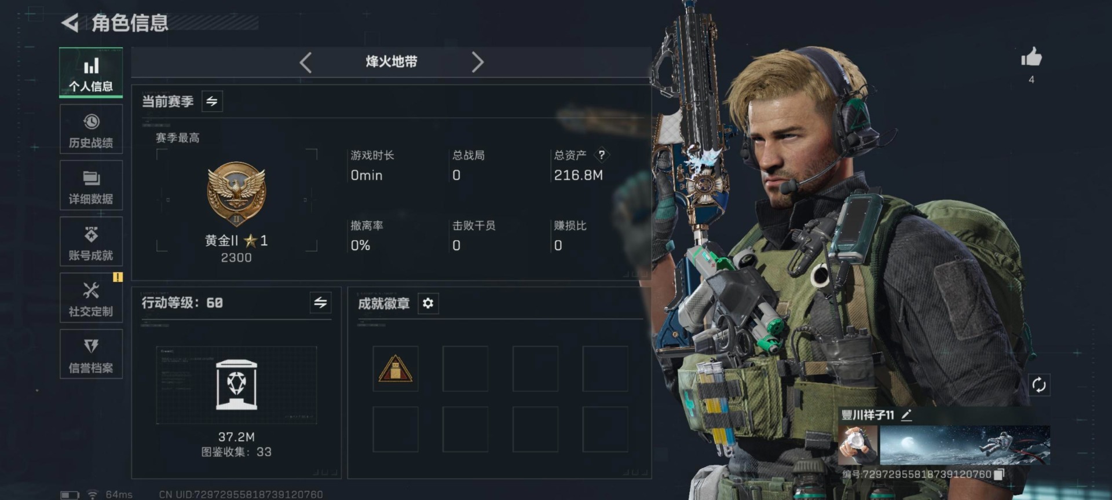Open 成就徽章 gear settings
Viewport: 1112px width, 500px height.
coord(428,303)
